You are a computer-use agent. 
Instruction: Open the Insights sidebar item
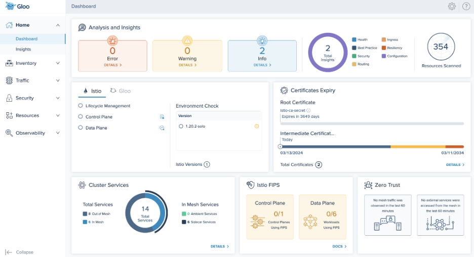[32, 49]
